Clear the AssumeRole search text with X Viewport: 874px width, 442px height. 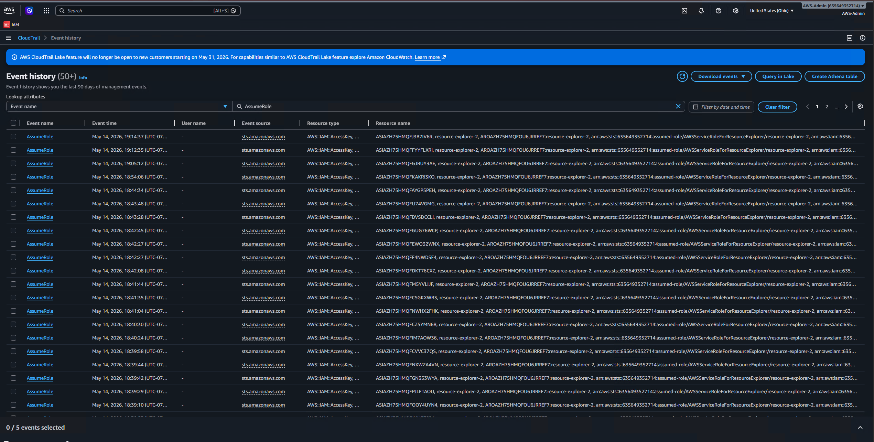pyautogui.click(x=678, y=106)
